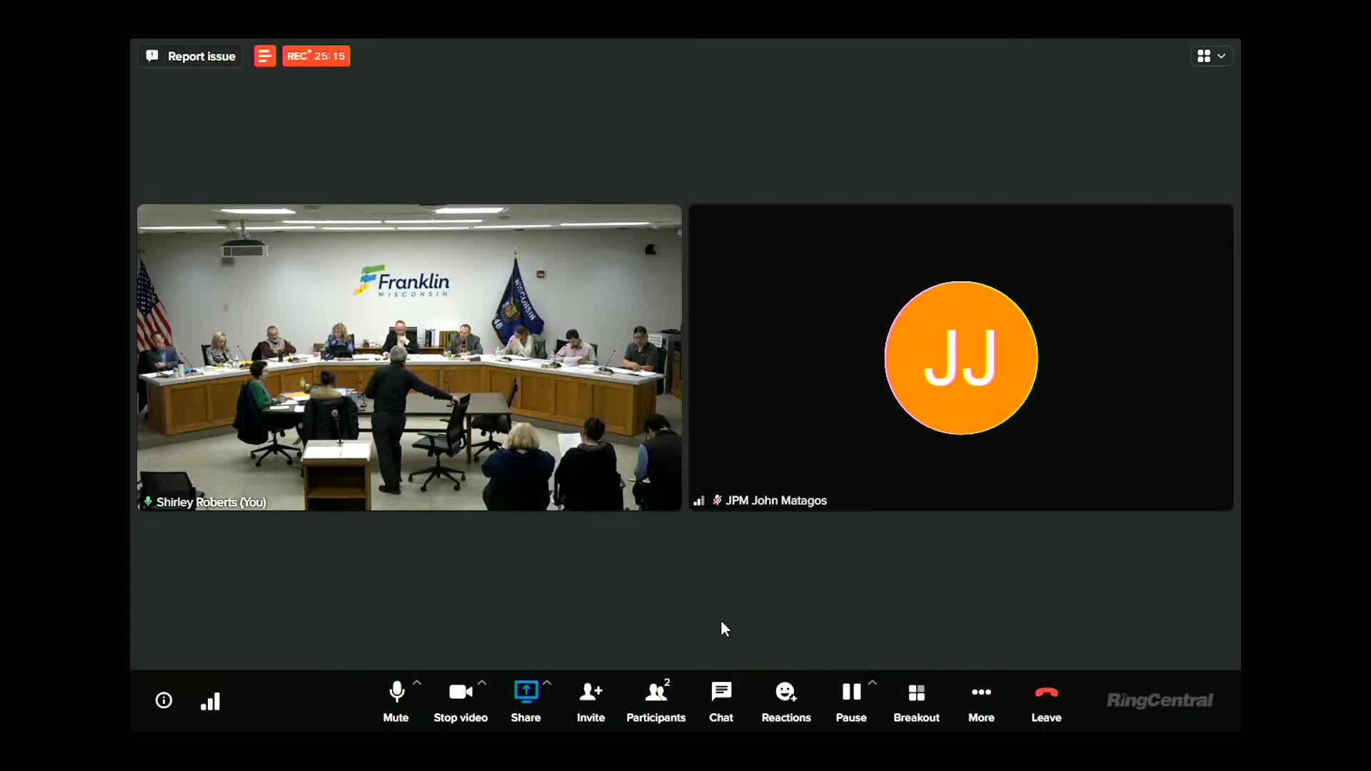Open layout view dropdown at top right
The width and height of the screenshot is (1371, 771).
coord(1211,56)
